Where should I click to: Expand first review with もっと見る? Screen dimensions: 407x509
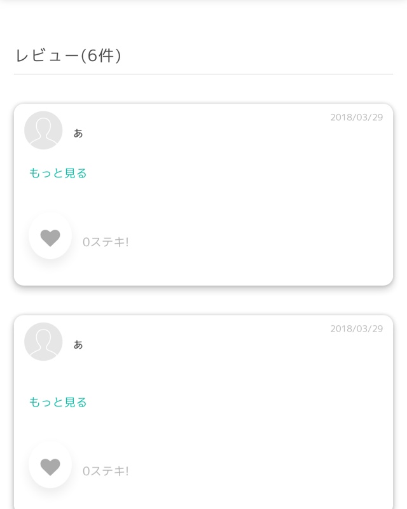(x=58, y=173)
